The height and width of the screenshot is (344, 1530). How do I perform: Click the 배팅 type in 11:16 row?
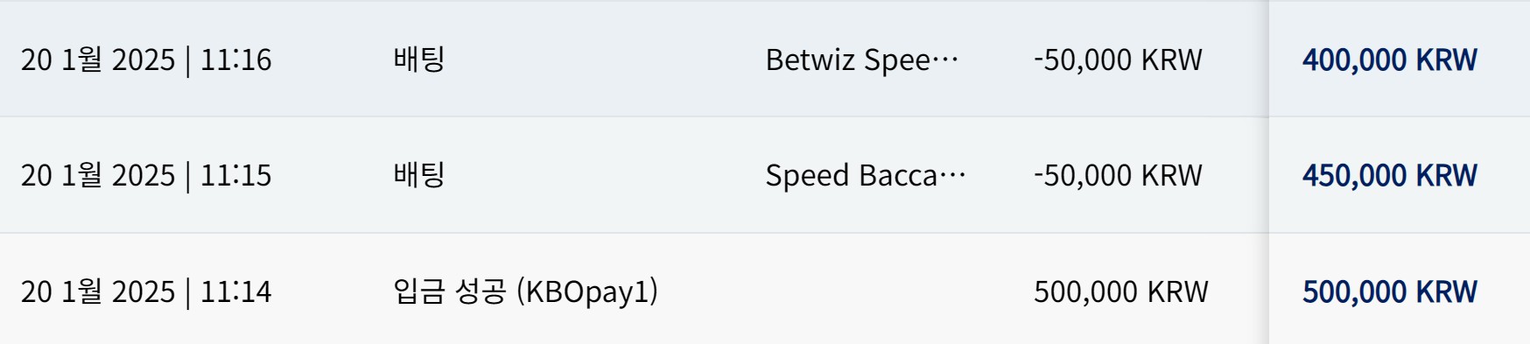pos(419,60)
